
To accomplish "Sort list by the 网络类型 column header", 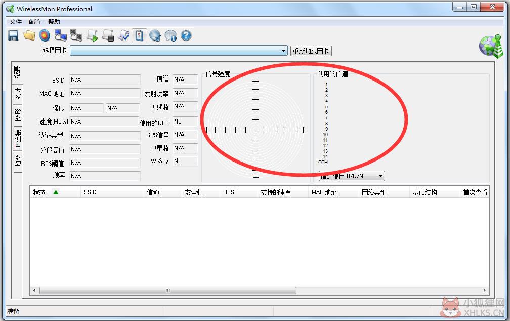I will [x=384, y=192].
